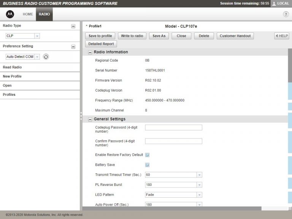Collapse the Radio Type panel

73,26
